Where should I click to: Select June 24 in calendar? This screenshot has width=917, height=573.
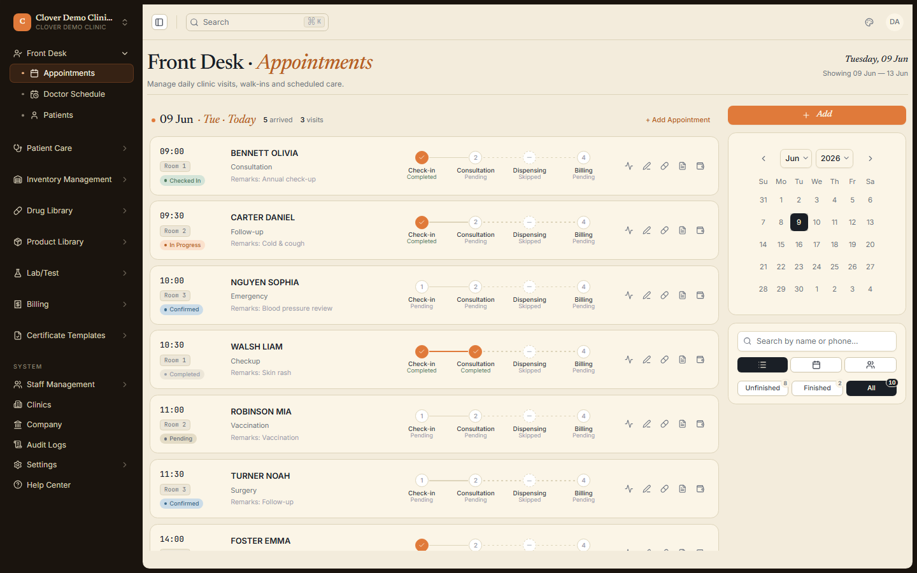(816, 267)
